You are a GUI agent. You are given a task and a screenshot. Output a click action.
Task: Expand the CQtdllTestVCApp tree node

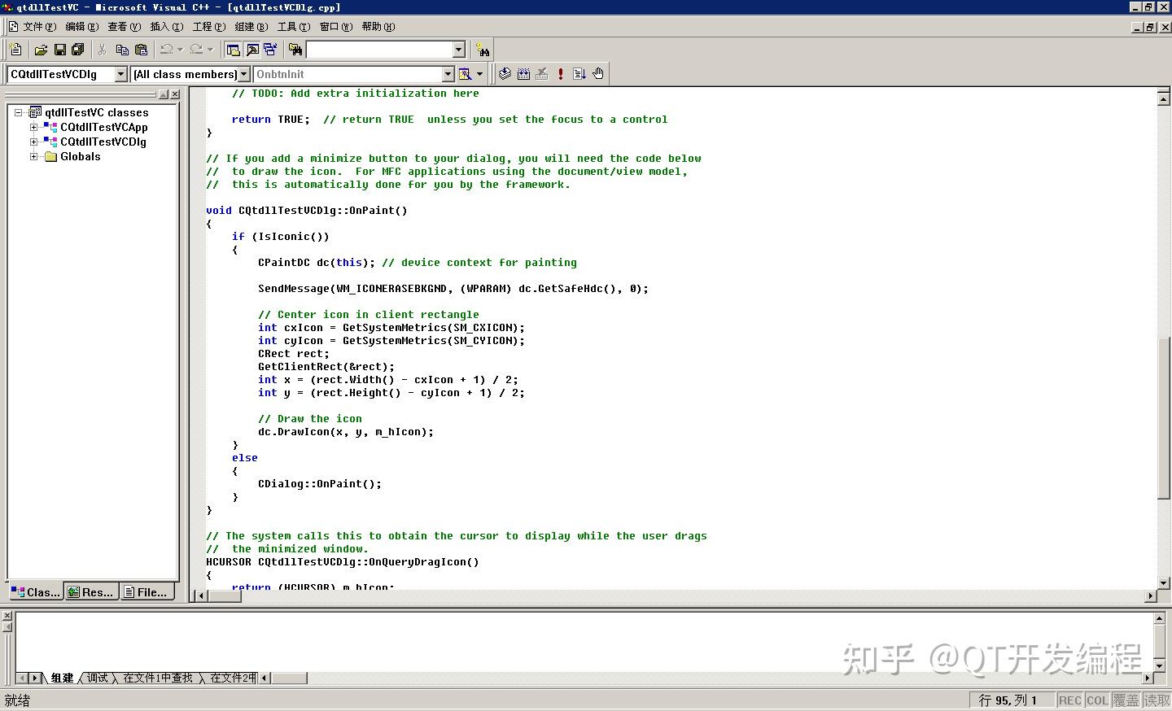[32, 127]
